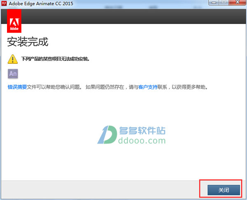The width and height of the screenshot is (247, 200).
Task: Click the 安装完成 heading
Action: click(x=28, y=42)
